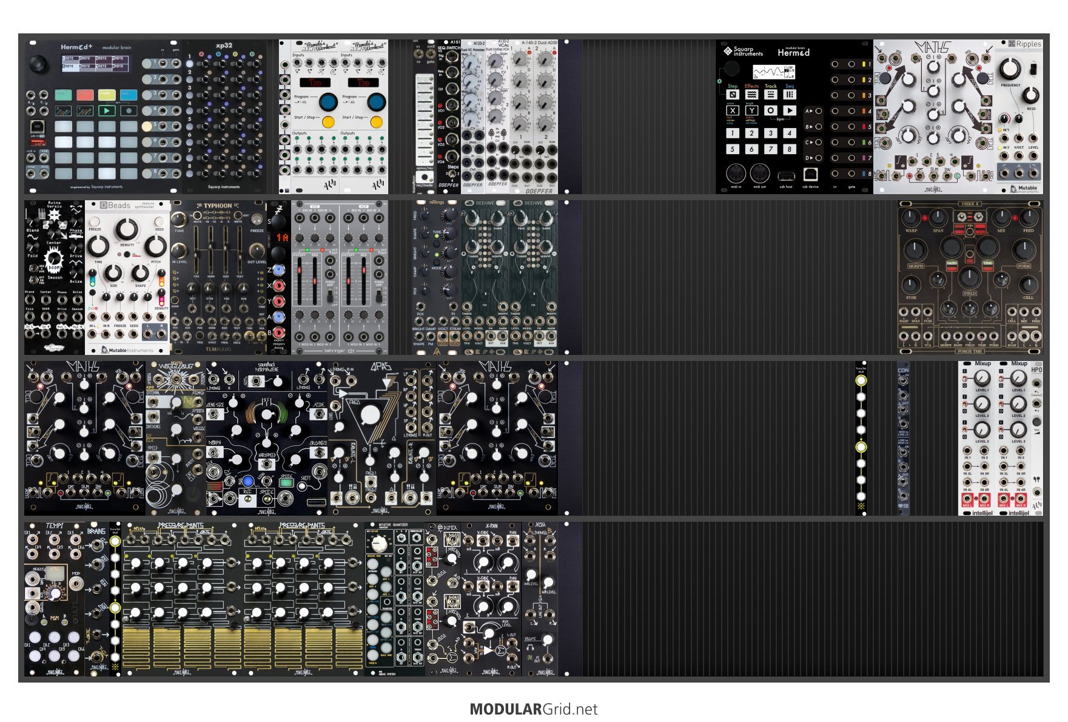Image resolution: width=1068 pixels, height=722 pixels.
Task: Click the Ripples RESO knob
Action: 1030,95
